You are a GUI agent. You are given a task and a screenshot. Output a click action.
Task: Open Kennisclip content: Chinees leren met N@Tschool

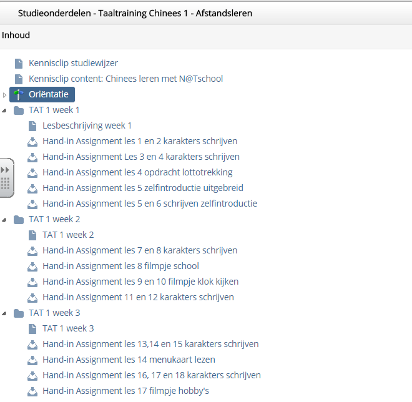click(x=126, y=79)
